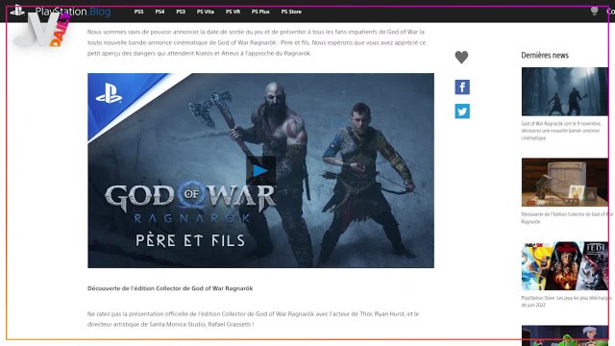Go to the PS VR section
Viewport: 615px width, 346px height.
coord(233,12)
